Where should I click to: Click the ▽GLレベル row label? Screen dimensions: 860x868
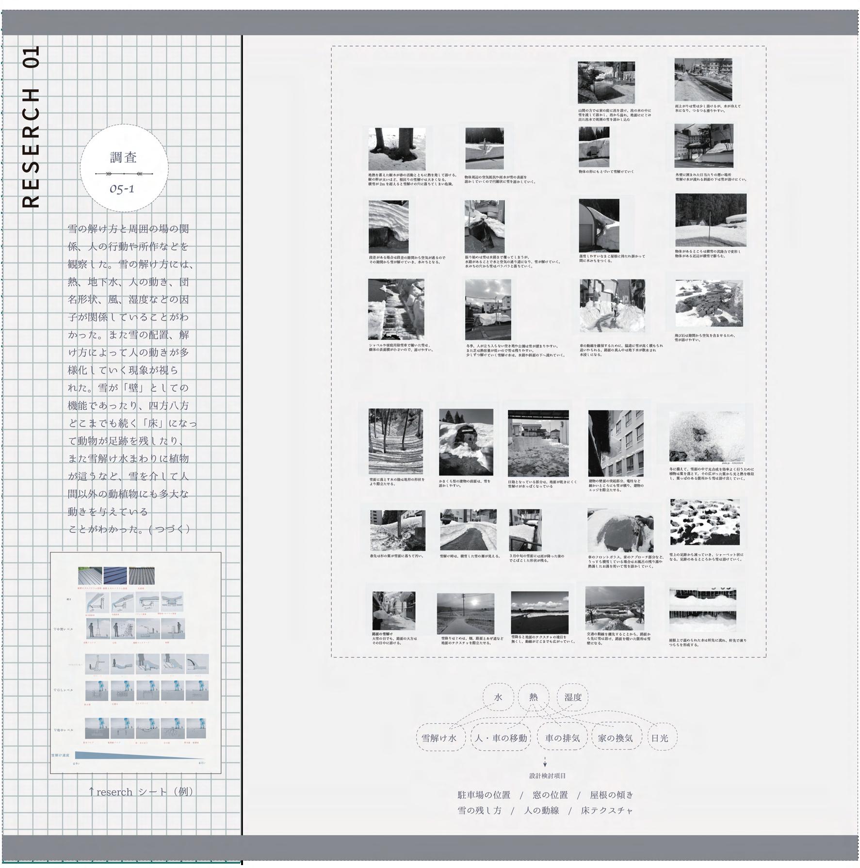pyautogui.click(x=63, y=690)
